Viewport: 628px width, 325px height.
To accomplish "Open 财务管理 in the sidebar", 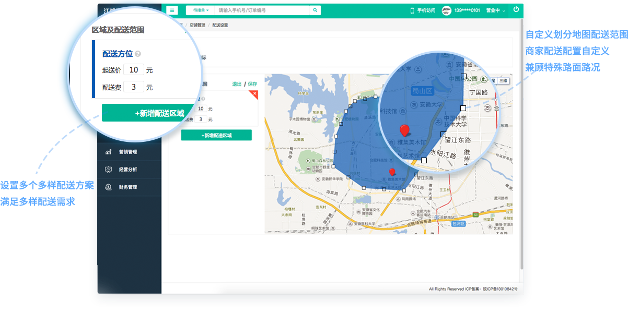I will click(x=127, y=187).
